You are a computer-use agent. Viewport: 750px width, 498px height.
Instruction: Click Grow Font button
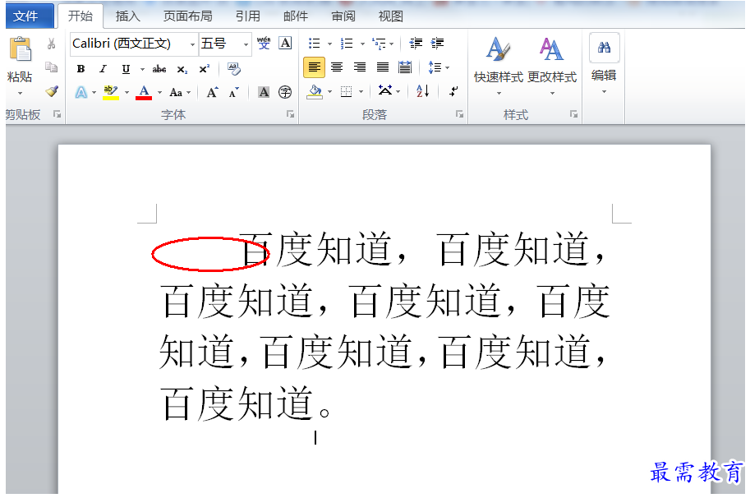click(213, 92)
